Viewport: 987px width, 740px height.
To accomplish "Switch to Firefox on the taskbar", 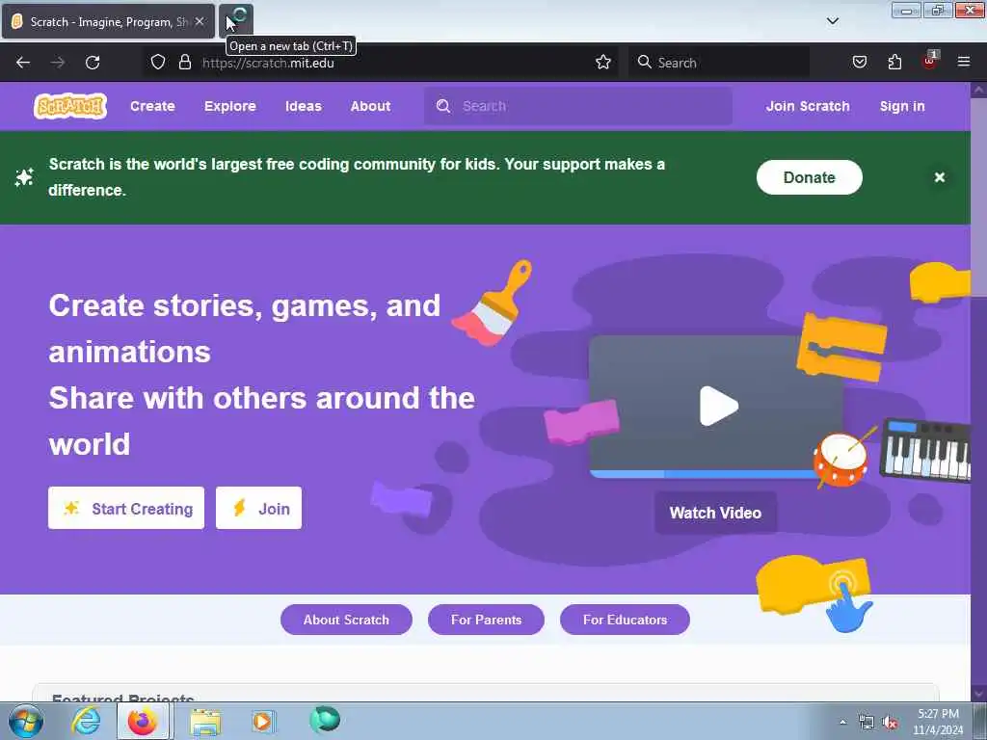I will (143, 721).
